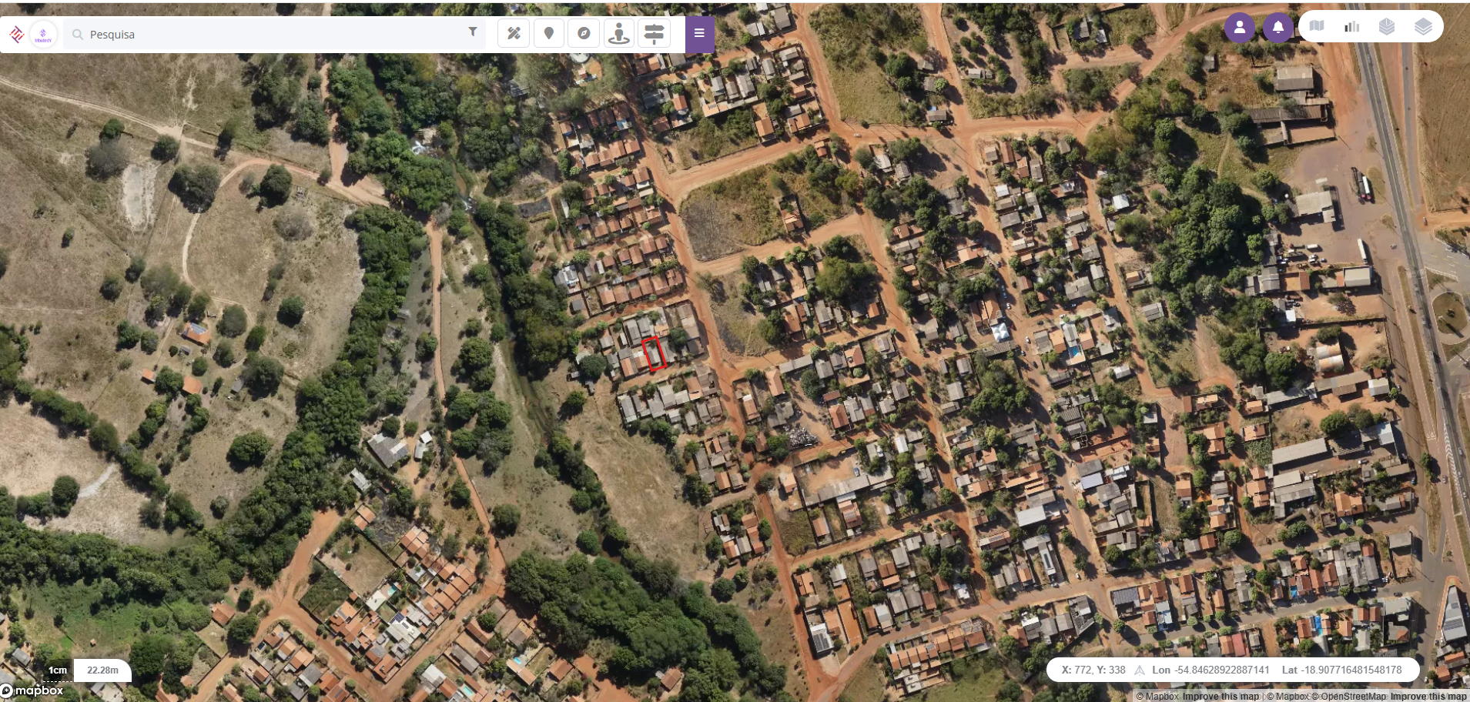Image resolution: width=1470 pixels, height=702 pixels.
Task: Switch to the folded map view icon
Action: (x=1317, y=26)
